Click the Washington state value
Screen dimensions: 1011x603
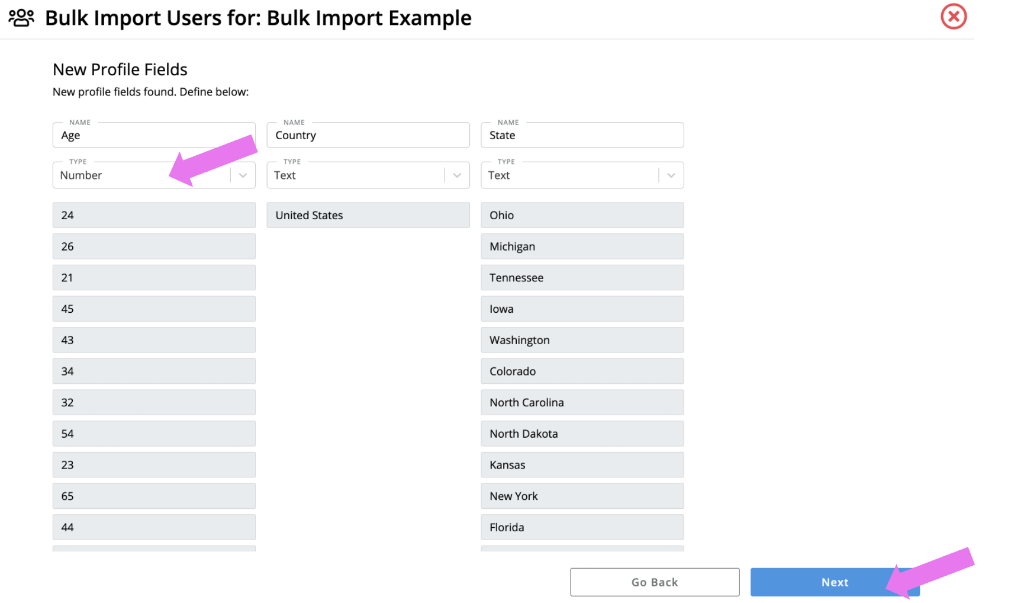point(582,340)
